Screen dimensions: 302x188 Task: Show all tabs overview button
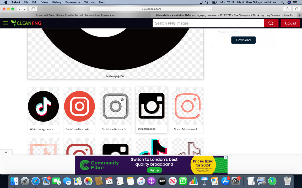[x=296, y=9]
